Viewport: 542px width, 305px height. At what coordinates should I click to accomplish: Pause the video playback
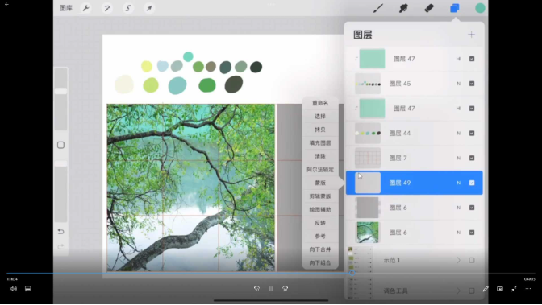tap(271, 289)
